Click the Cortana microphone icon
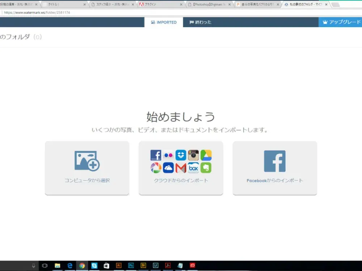Viewport: 362px width, 271px height. pyautogui.click(x=33, y=266)
